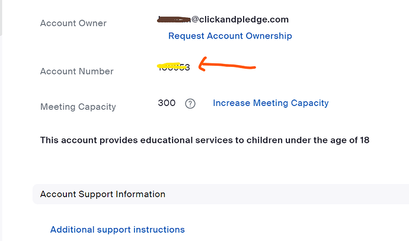Select the Account Support Information header
Image resolution: width=409 pixels, height=241 pixels.
[x=103, y=194]
